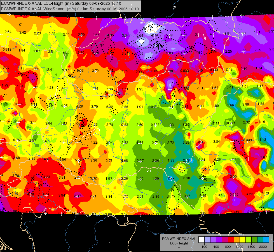
Task: Click the wind shear value "5.11"
Action: point(34,105)
